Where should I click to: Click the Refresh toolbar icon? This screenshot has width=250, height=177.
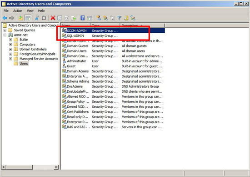67,18
